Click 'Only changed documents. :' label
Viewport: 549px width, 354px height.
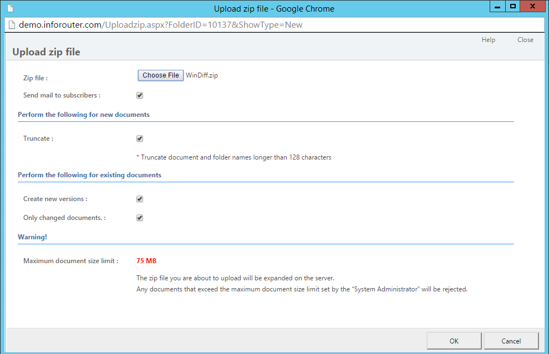(x=64, y=218)
